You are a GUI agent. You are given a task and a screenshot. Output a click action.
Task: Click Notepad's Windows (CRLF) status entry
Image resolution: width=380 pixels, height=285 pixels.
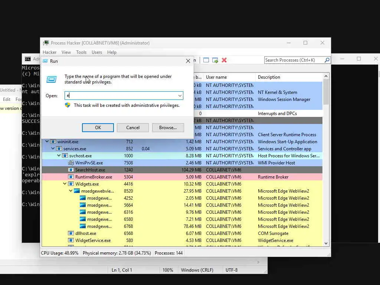click(x=197, y=270)
